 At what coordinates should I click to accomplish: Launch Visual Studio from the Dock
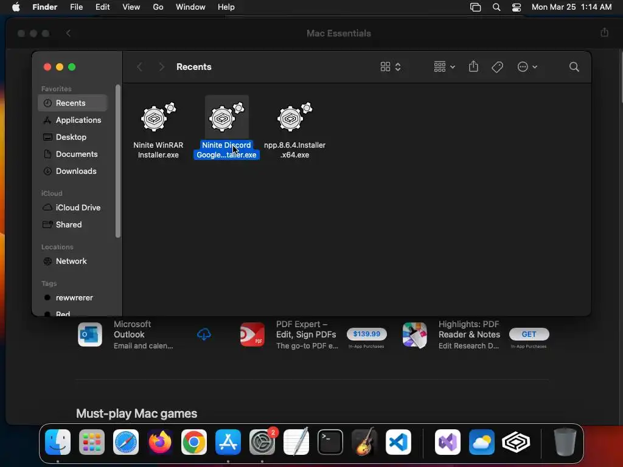tap(448, 442)
